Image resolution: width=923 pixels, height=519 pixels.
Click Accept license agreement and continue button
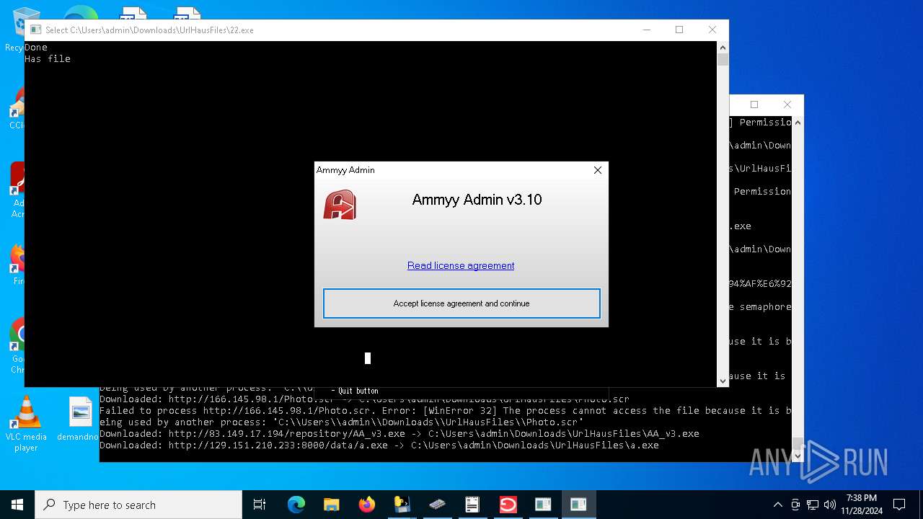(461, 303)
